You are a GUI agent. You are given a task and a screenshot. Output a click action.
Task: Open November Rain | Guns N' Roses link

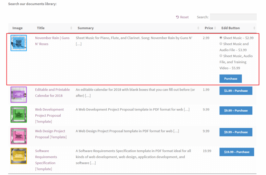[x=52, y=41]
